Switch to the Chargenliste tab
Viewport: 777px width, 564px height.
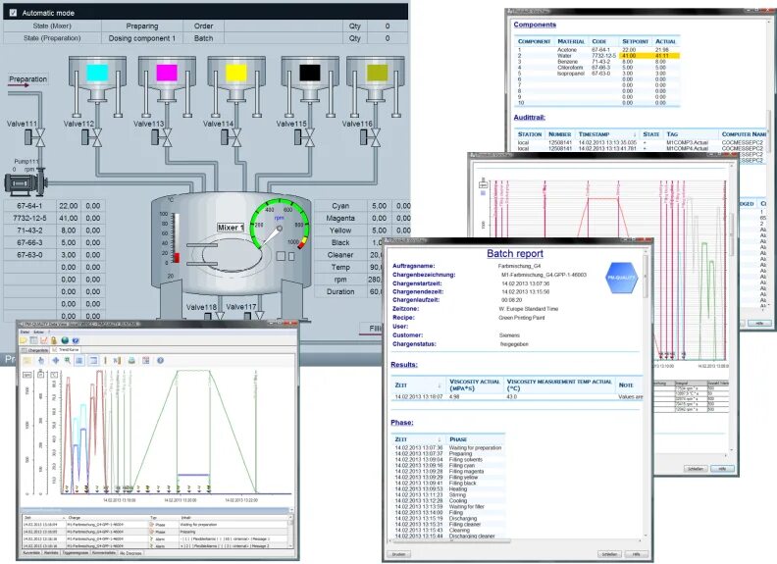[34, 350]
